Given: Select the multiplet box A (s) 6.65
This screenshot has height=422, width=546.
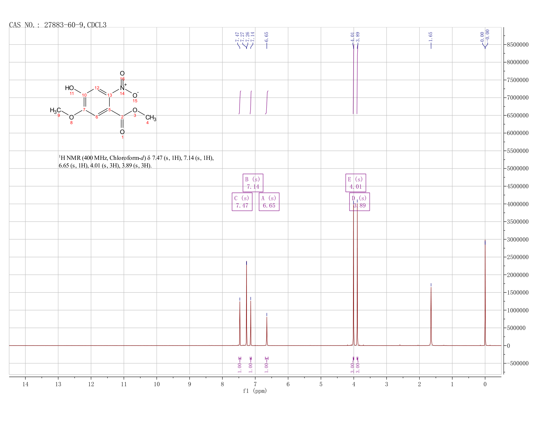Looking at the screenshot, I should coord(269,202).
